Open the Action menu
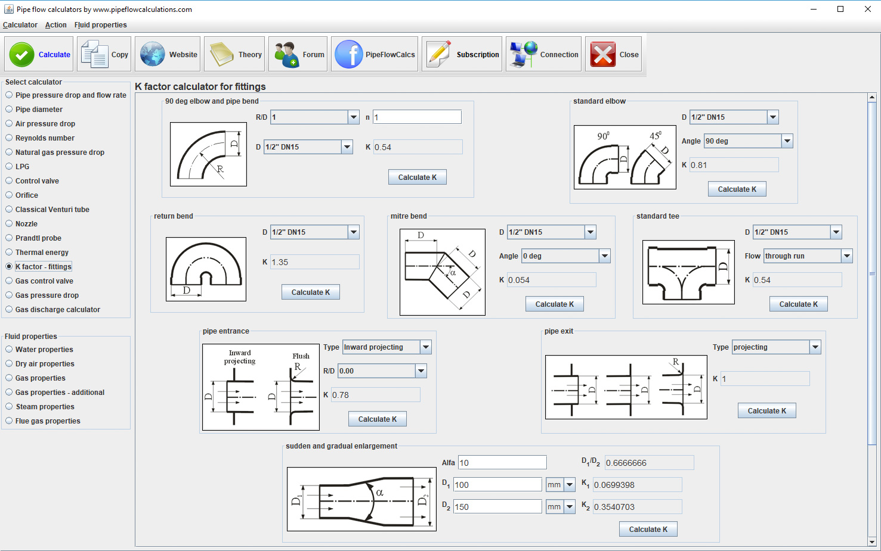The width and height of the screenshot is (881, 551). pos(55,25)
